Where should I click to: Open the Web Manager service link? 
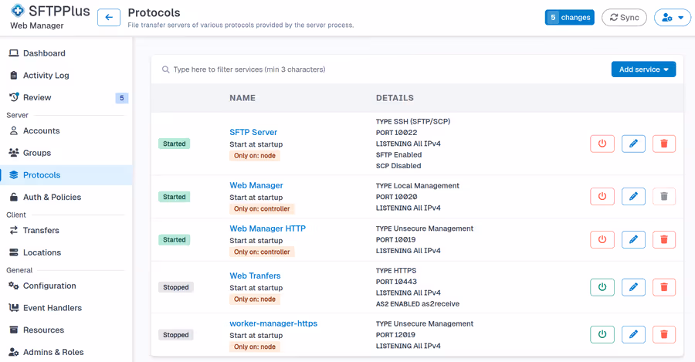[x=256, y=185]
